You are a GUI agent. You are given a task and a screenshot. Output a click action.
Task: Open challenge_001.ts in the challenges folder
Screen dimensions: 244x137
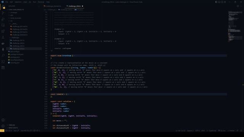(18, 40)
